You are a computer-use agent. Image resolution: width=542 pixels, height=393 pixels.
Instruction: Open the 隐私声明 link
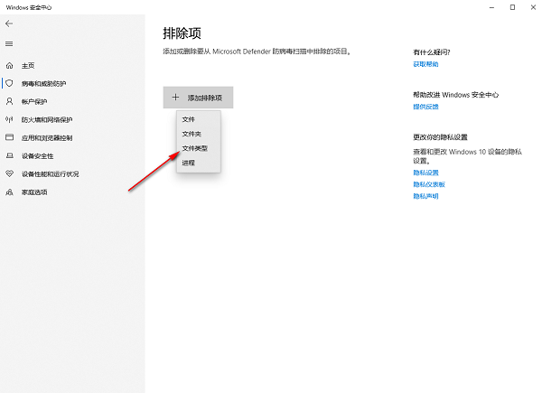[x=425, y=196]
